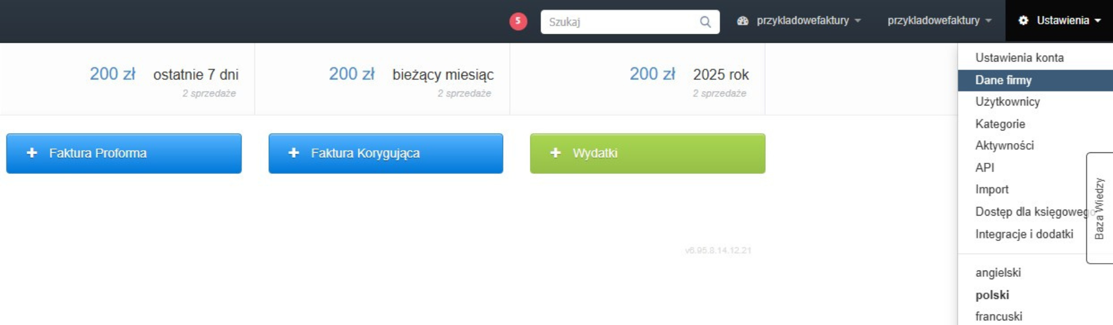The width and height of the screenshot is (1113, 325).
Task: Open the Baza Wiedzy side tab
Action: 1099,208
